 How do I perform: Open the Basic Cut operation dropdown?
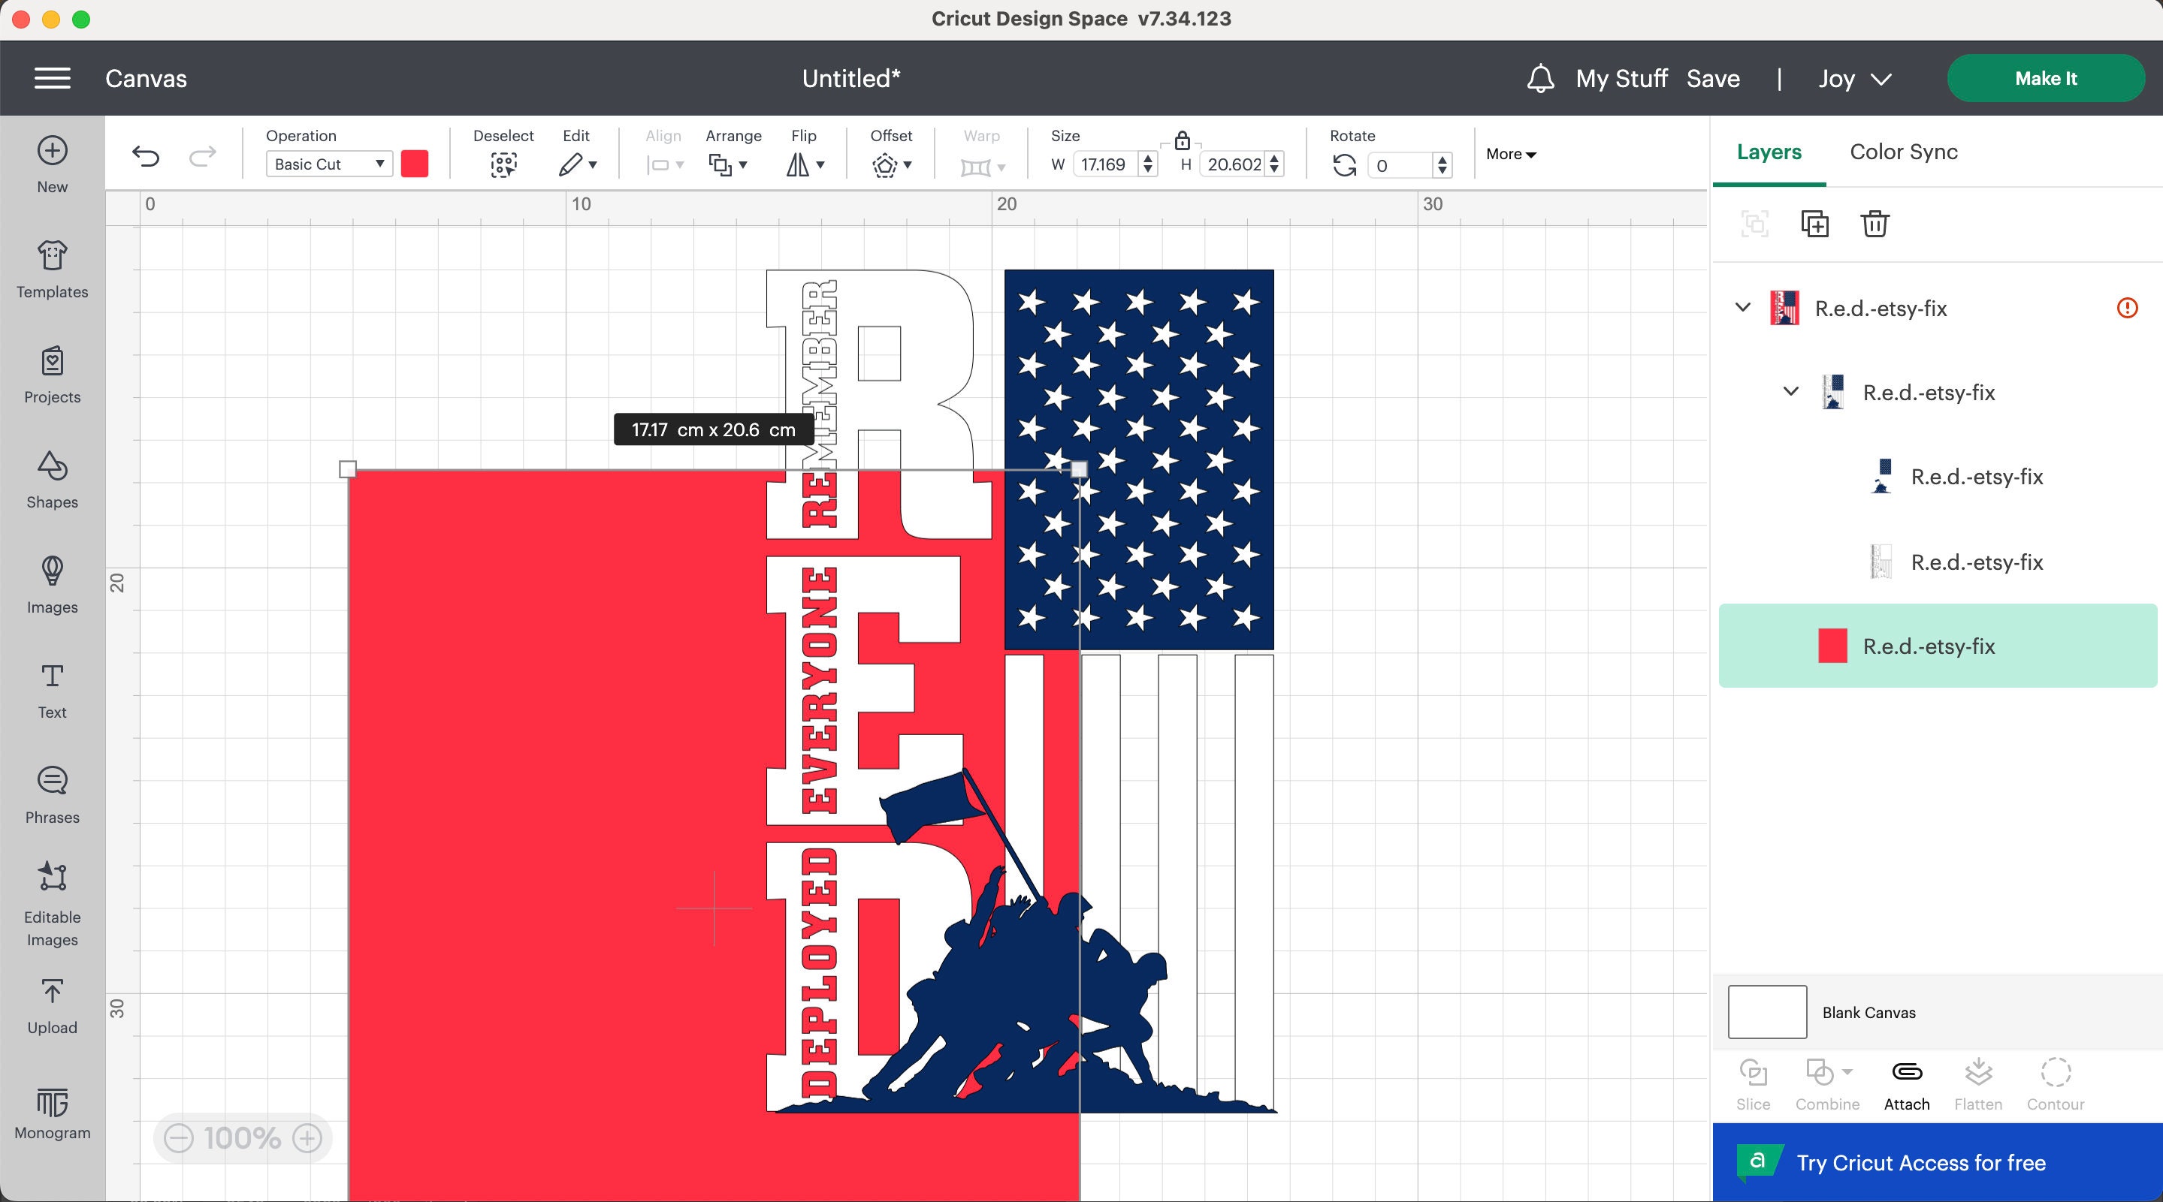pyautogui.click(x=328, y=164)
